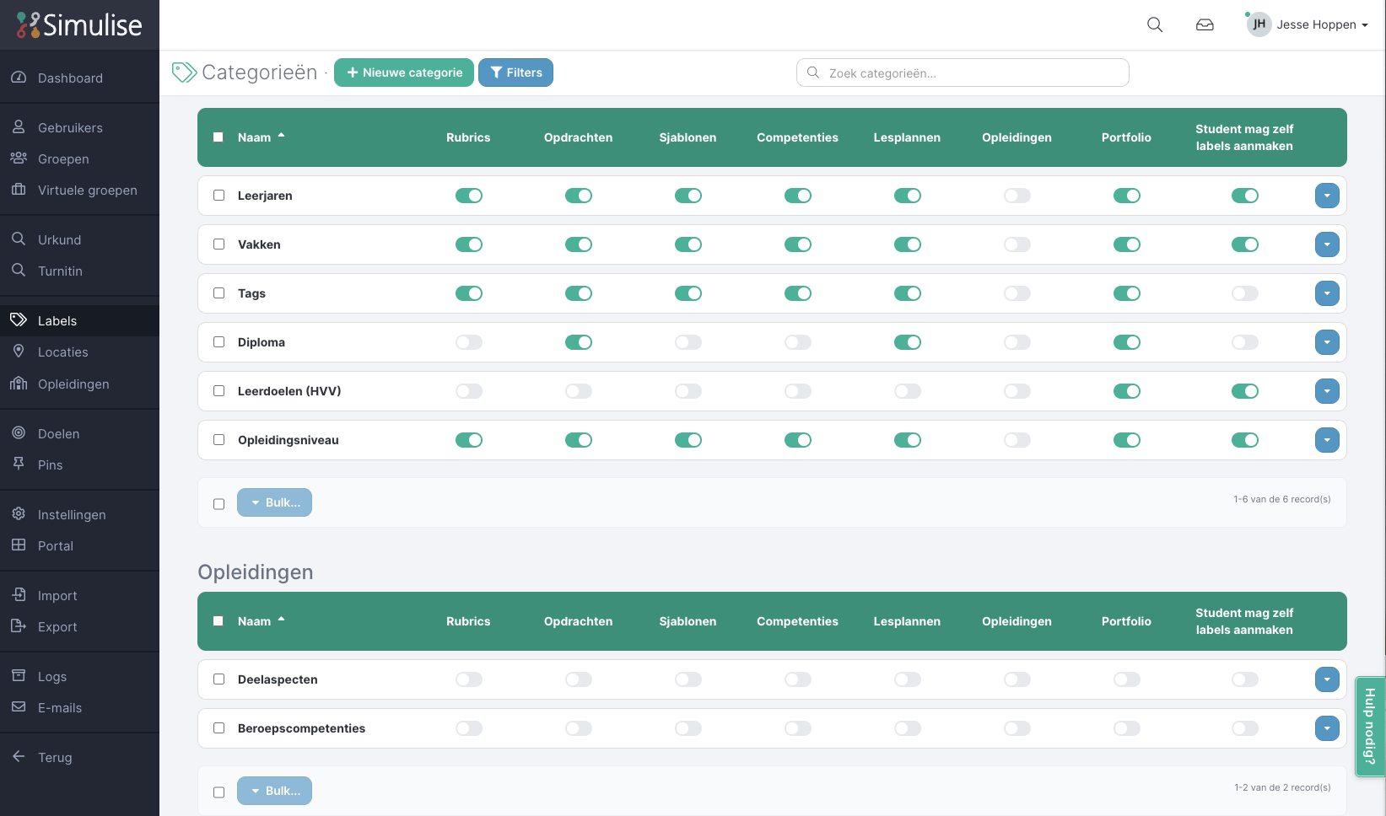Image resolution: width=1386 pixels, height=816 pixels.
Task: Sort Opleidingen table by Naam
Action: click(x=261, y=621)
